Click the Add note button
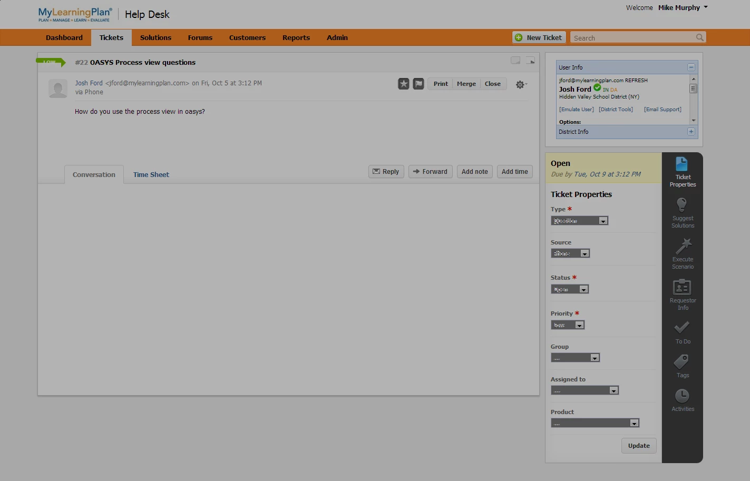Screen dimensions: 750x481 pyautogui.click(x=475, y=171)
